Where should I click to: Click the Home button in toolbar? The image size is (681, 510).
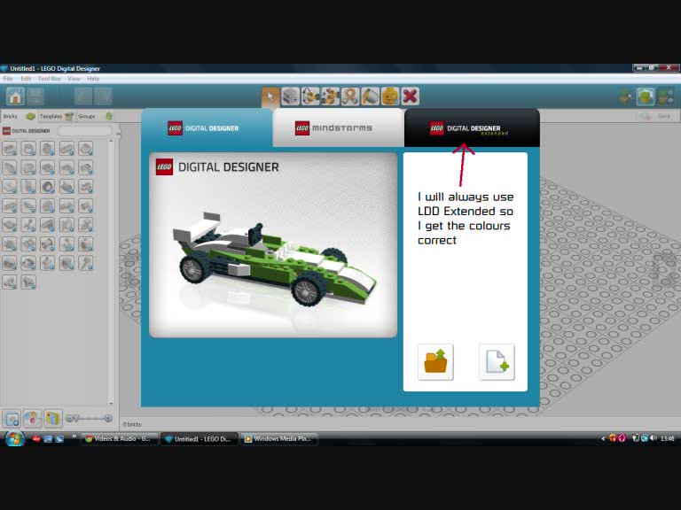15,97
